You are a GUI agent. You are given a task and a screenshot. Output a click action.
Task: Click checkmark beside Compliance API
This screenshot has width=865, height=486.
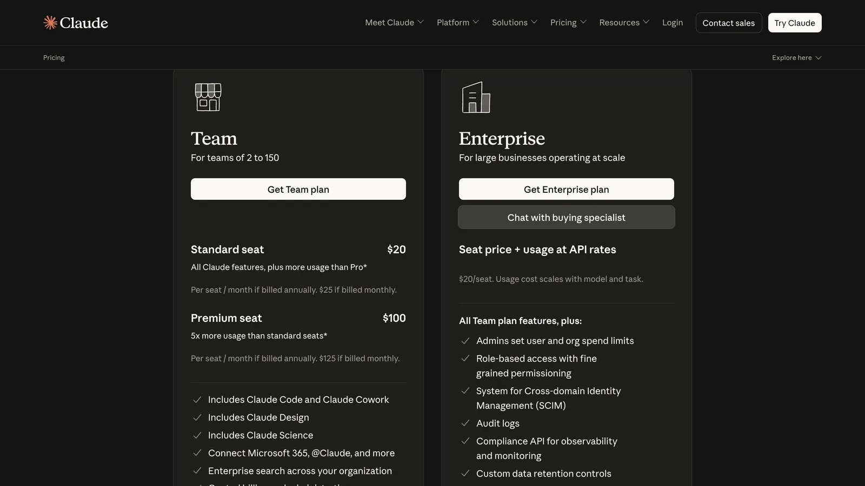[x=465, y=441]
